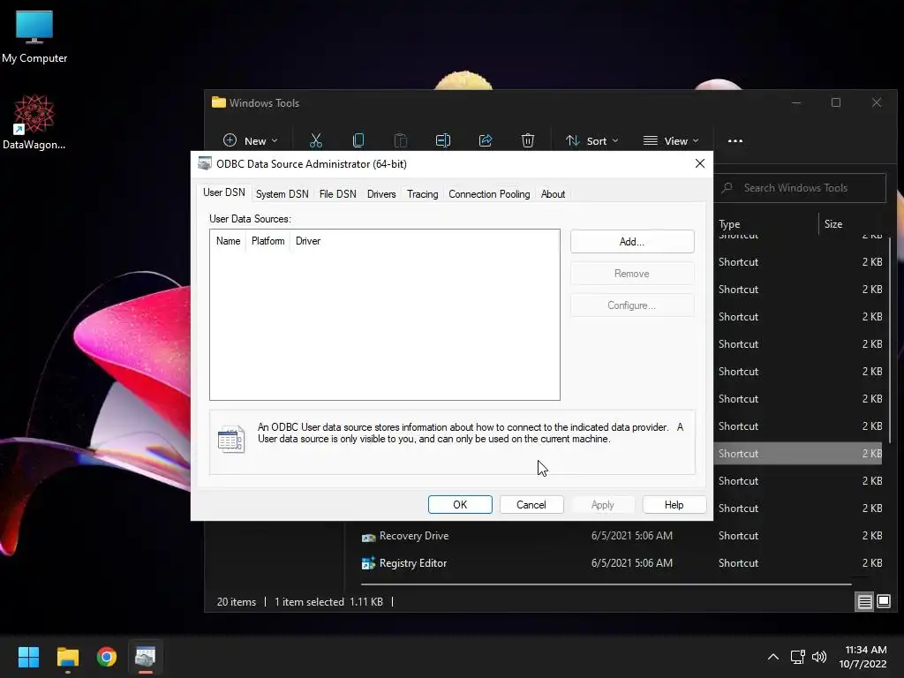Open the Sort dropdown in Windows Tools
This screenshot has width=904, height=678.
pyautogui.click(x=591, y=140)
